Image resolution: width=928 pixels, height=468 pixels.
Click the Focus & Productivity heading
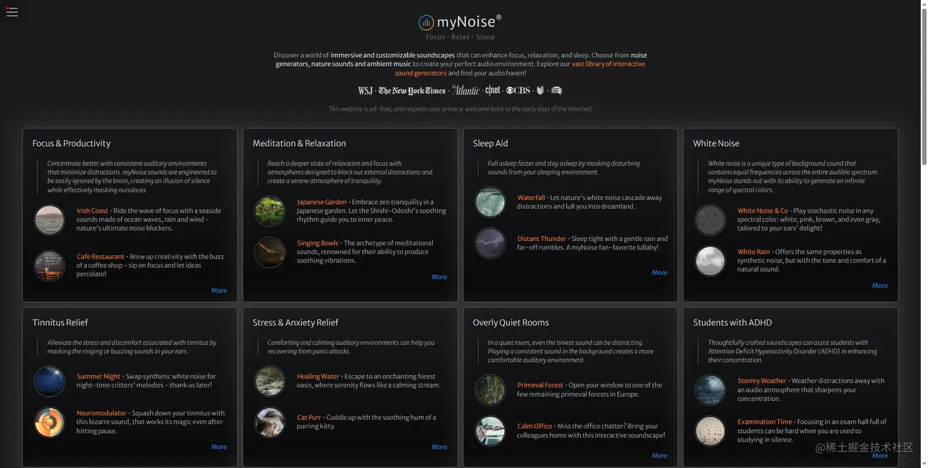[x=71, y=143]
